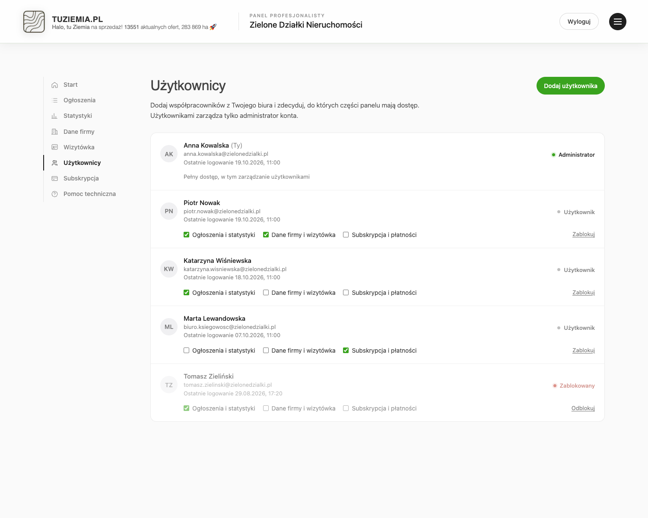Click the Statystyki chart icon
The height and width of the screenshot is (518, 648).
pyautogui.click(x=54, y=116)
